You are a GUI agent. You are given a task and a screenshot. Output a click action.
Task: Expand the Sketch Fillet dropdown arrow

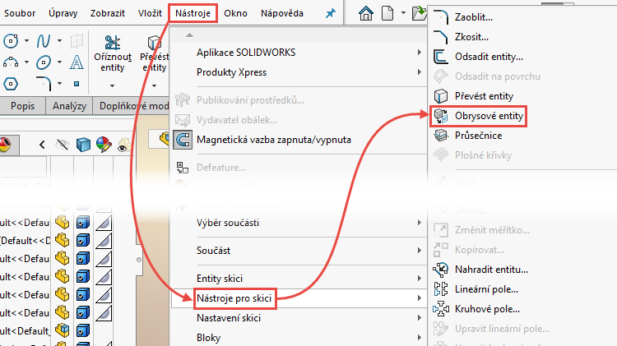point(59,83)
